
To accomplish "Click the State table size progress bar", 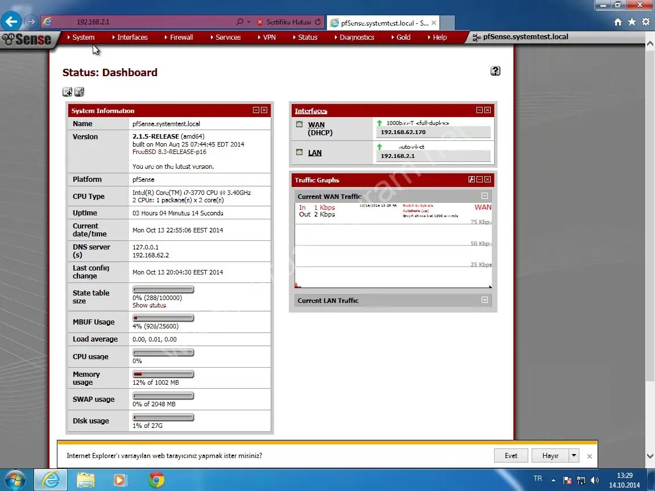I will click(x=163, y=289).
